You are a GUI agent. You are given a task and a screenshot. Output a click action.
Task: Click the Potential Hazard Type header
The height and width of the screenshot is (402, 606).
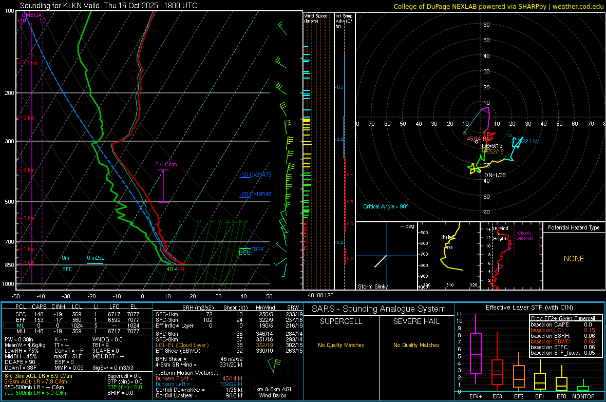pos(574,227)
